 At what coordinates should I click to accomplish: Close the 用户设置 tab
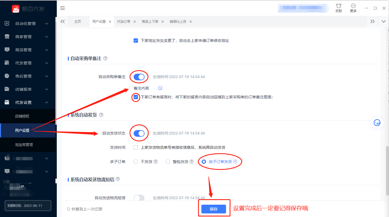pos(110,22)
